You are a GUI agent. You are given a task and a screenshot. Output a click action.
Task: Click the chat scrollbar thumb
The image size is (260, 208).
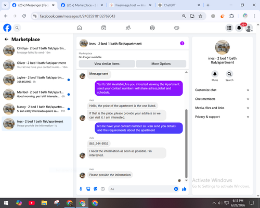[x=186, y=144]
